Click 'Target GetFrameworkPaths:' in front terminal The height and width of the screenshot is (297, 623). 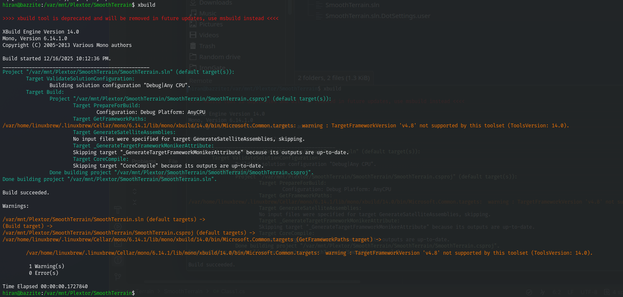(x=109, y=119)
